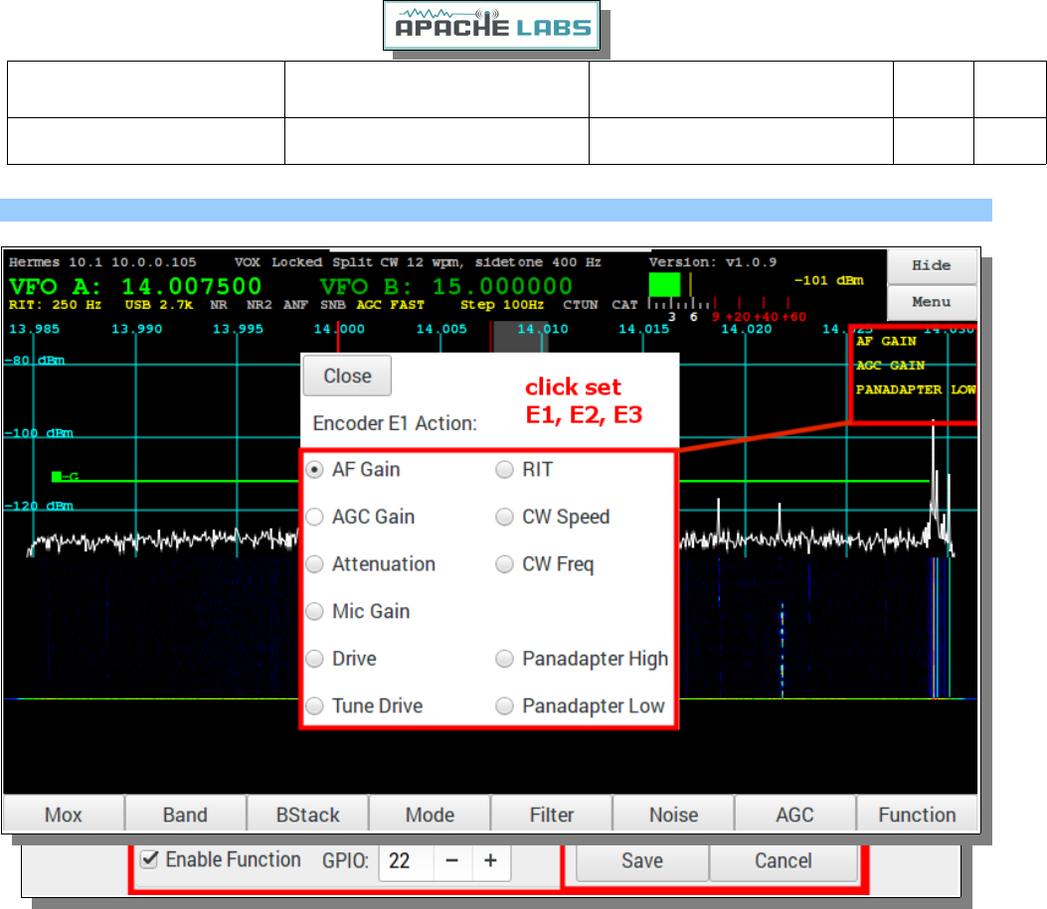Click the Save button
The height and width of the screenshot is (909, 1047).
click(x=641, y=861)
